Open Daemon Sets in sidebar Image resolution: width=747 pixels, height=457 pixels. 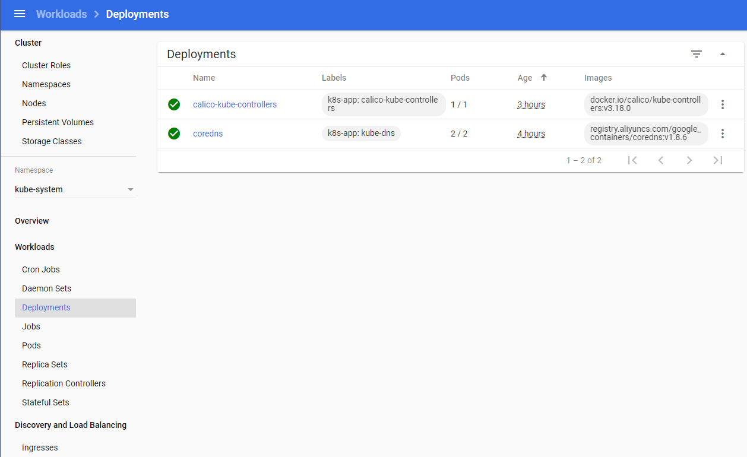click(46, 288)
